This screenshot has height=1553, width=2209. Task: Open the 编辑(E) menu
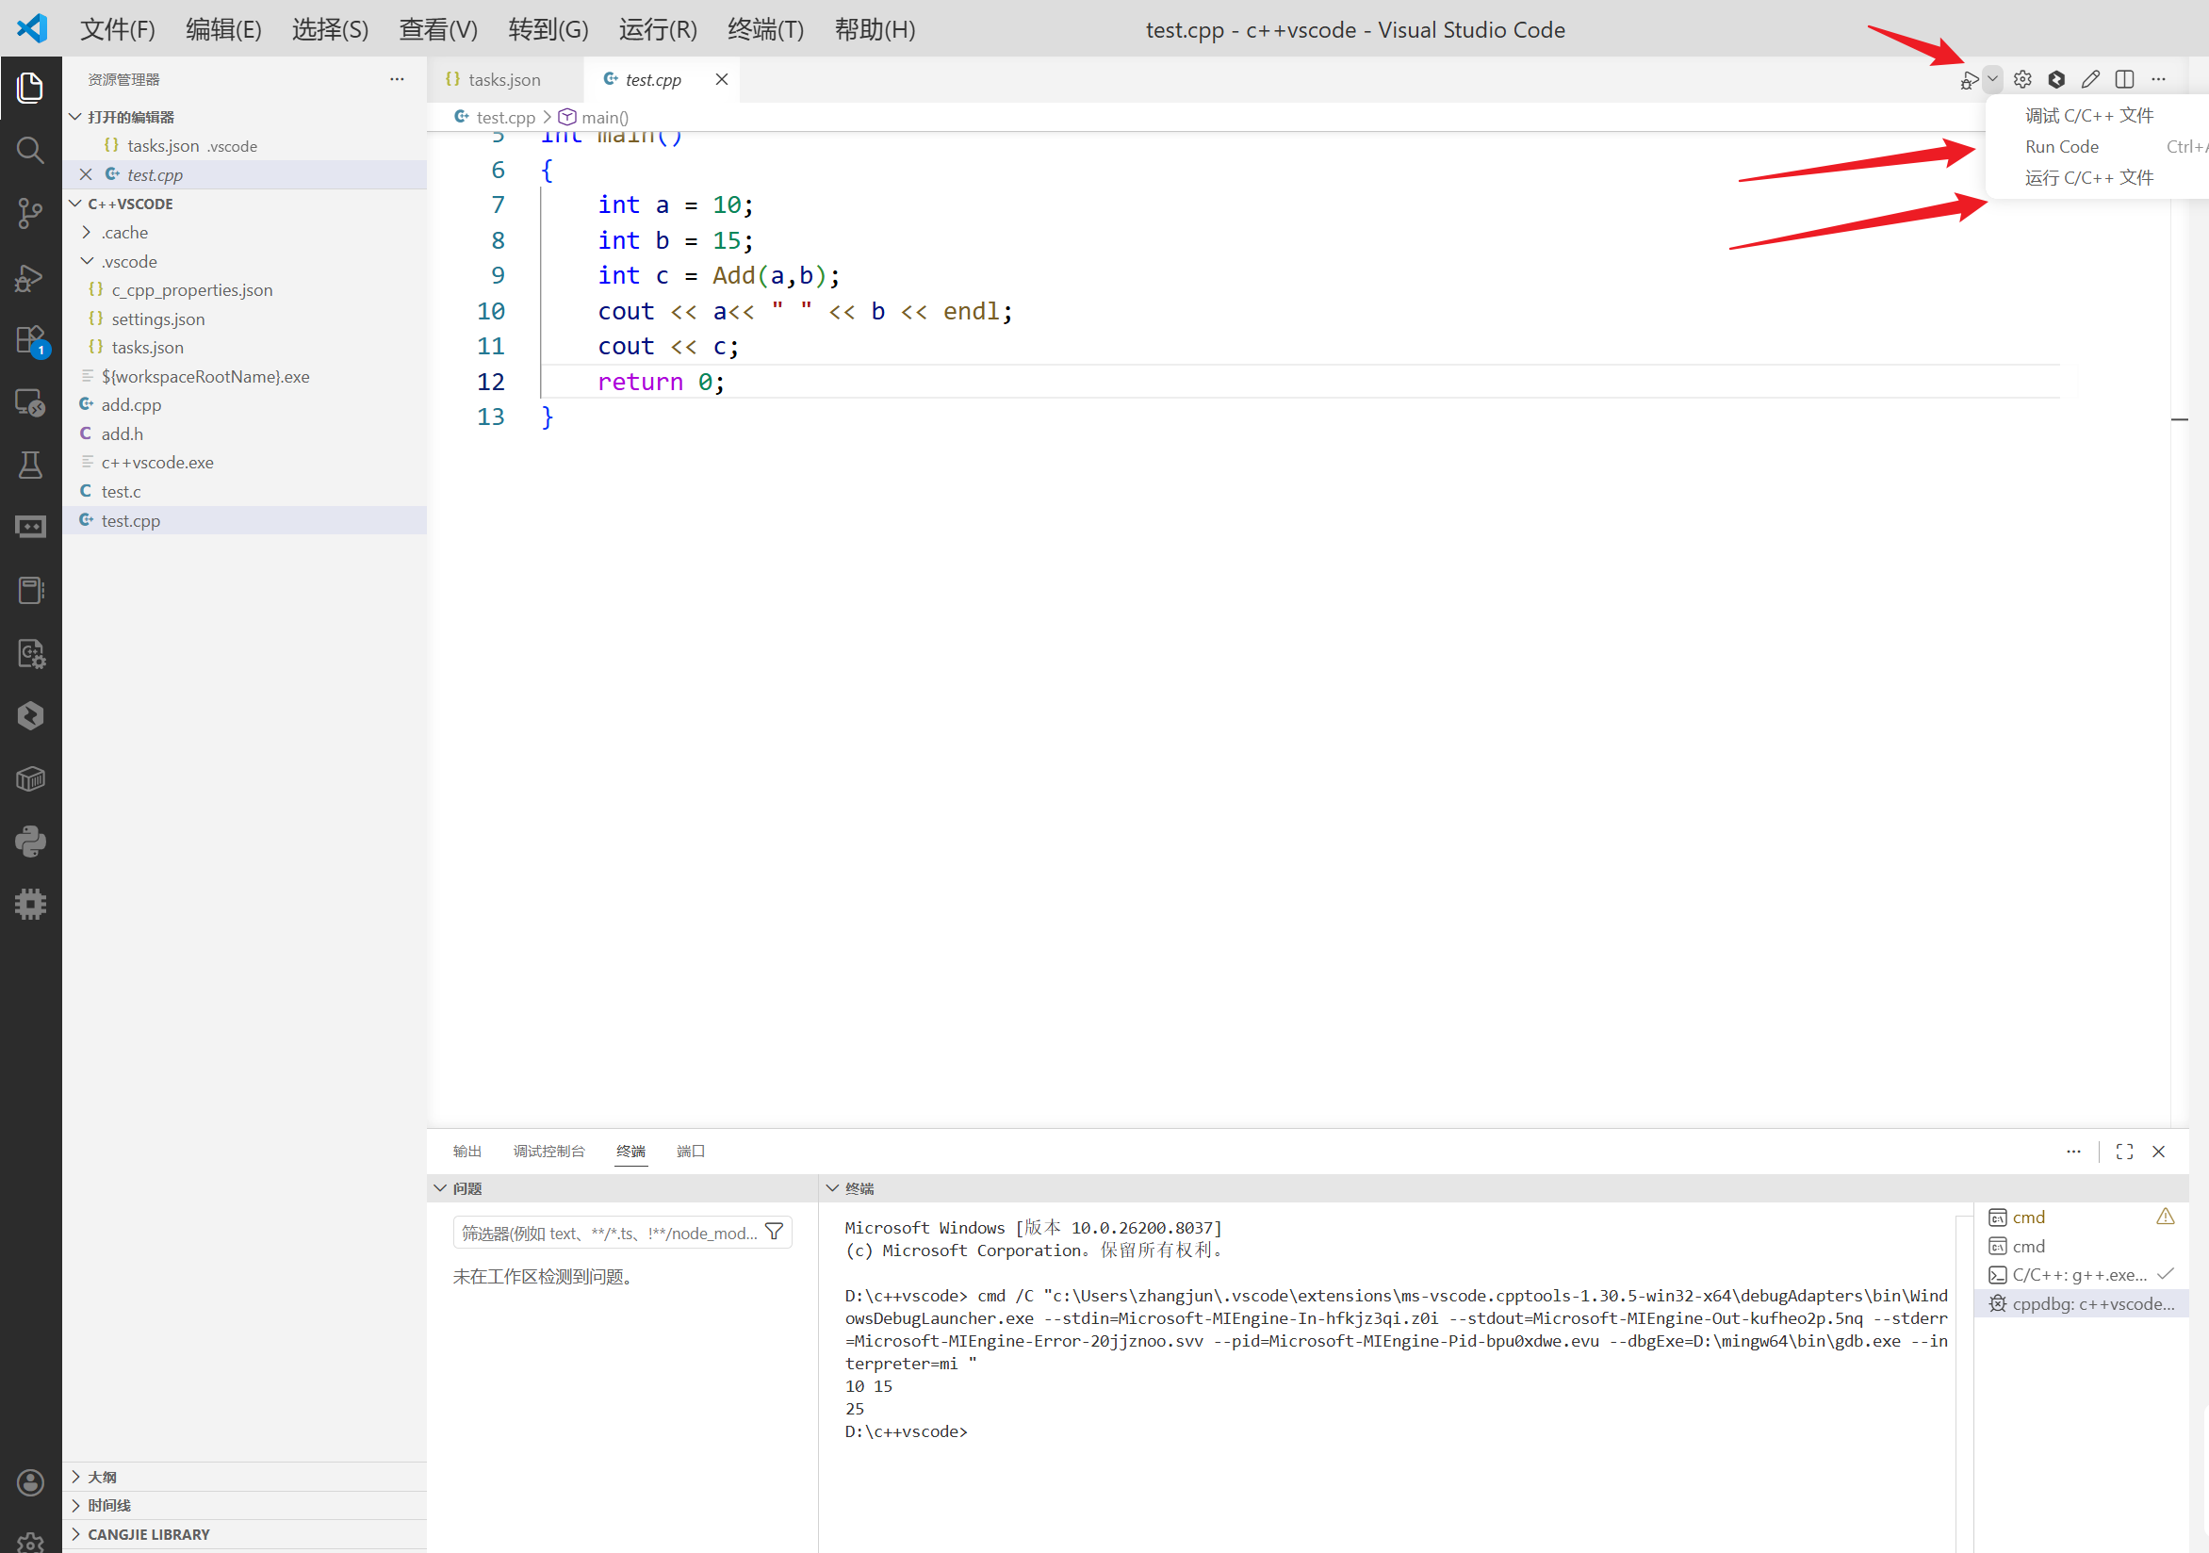coord(223,29)
